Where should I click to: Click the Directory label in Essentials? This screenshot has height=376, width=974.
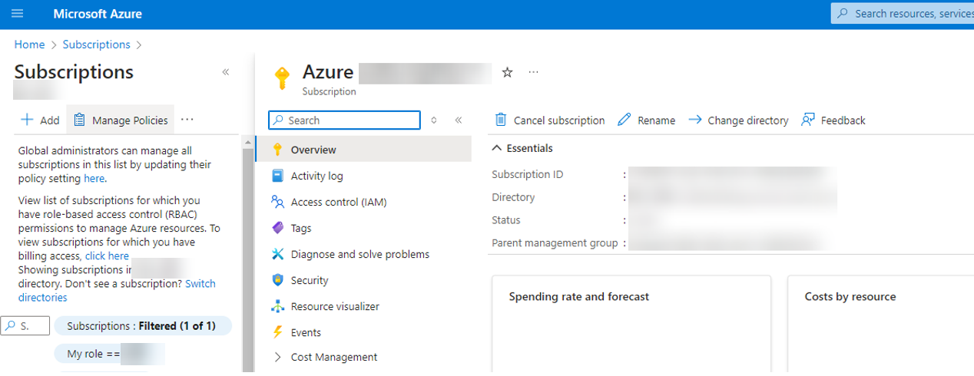(x=513, y=197)
